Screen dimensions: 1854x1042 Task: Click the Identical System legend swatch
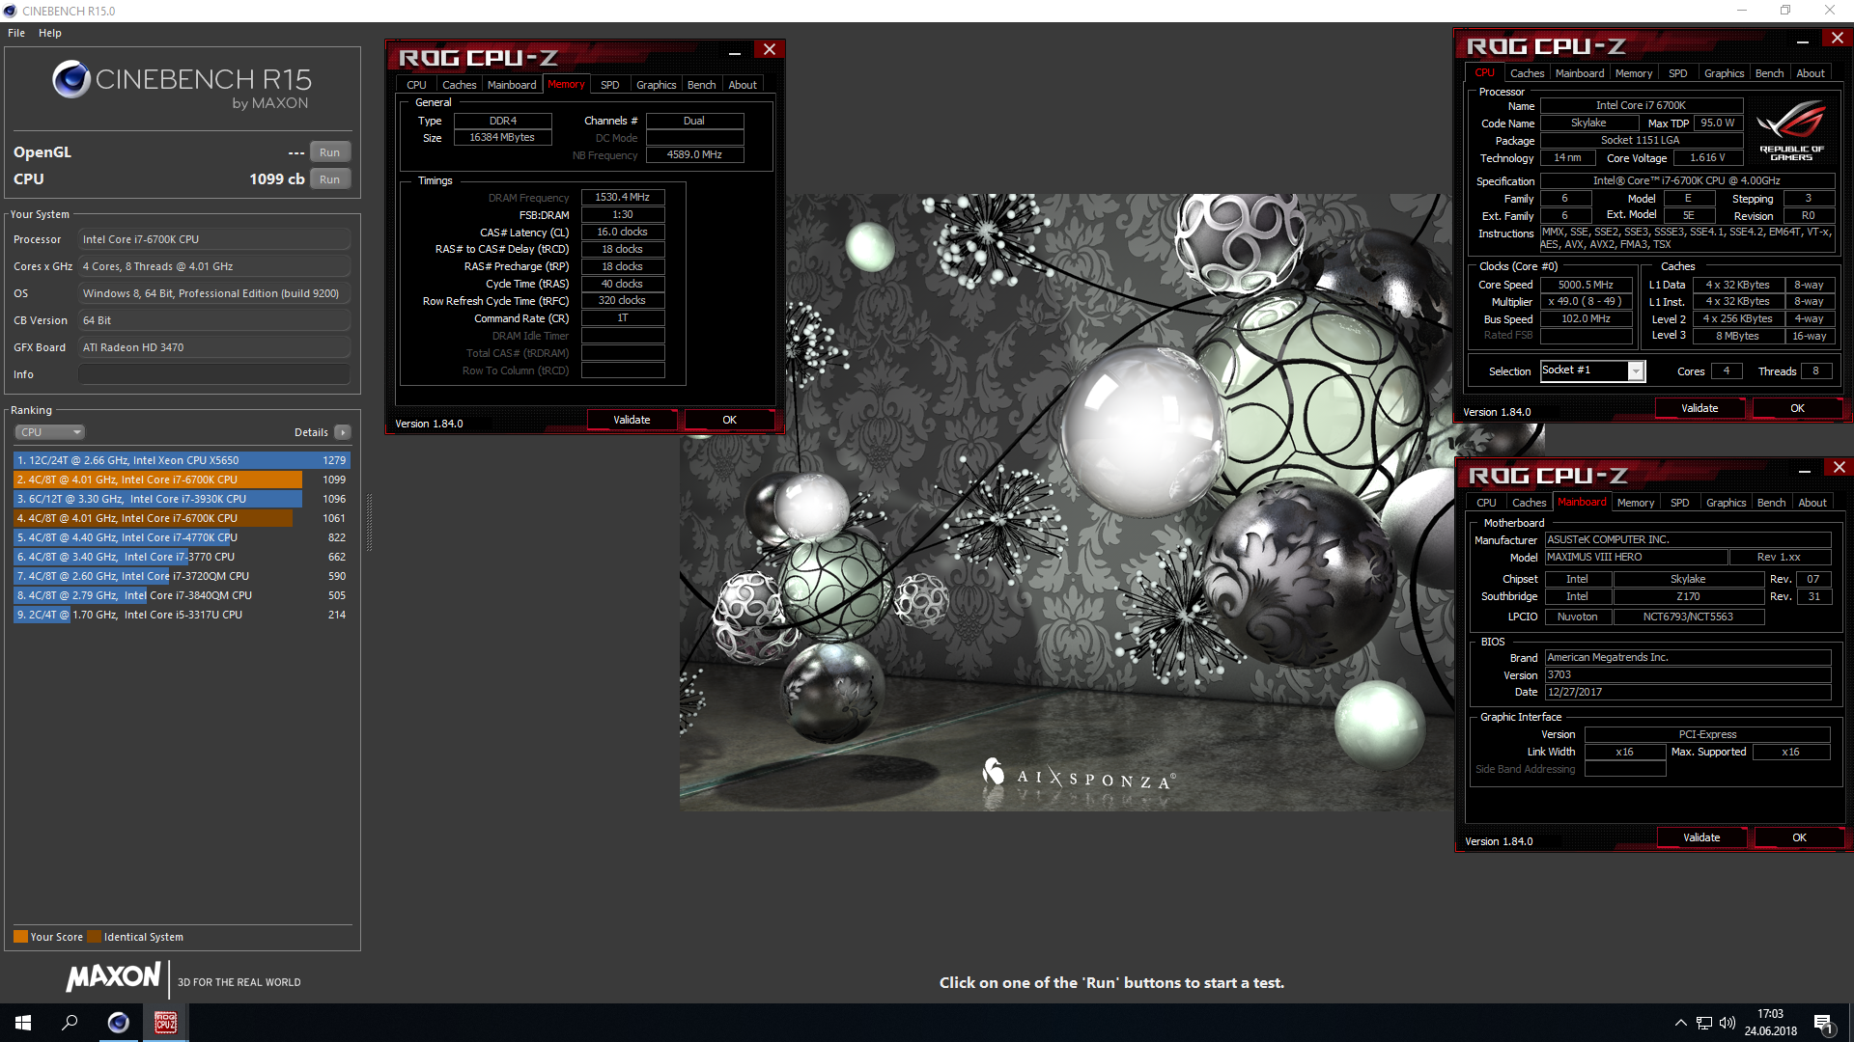tap(94, 937)
